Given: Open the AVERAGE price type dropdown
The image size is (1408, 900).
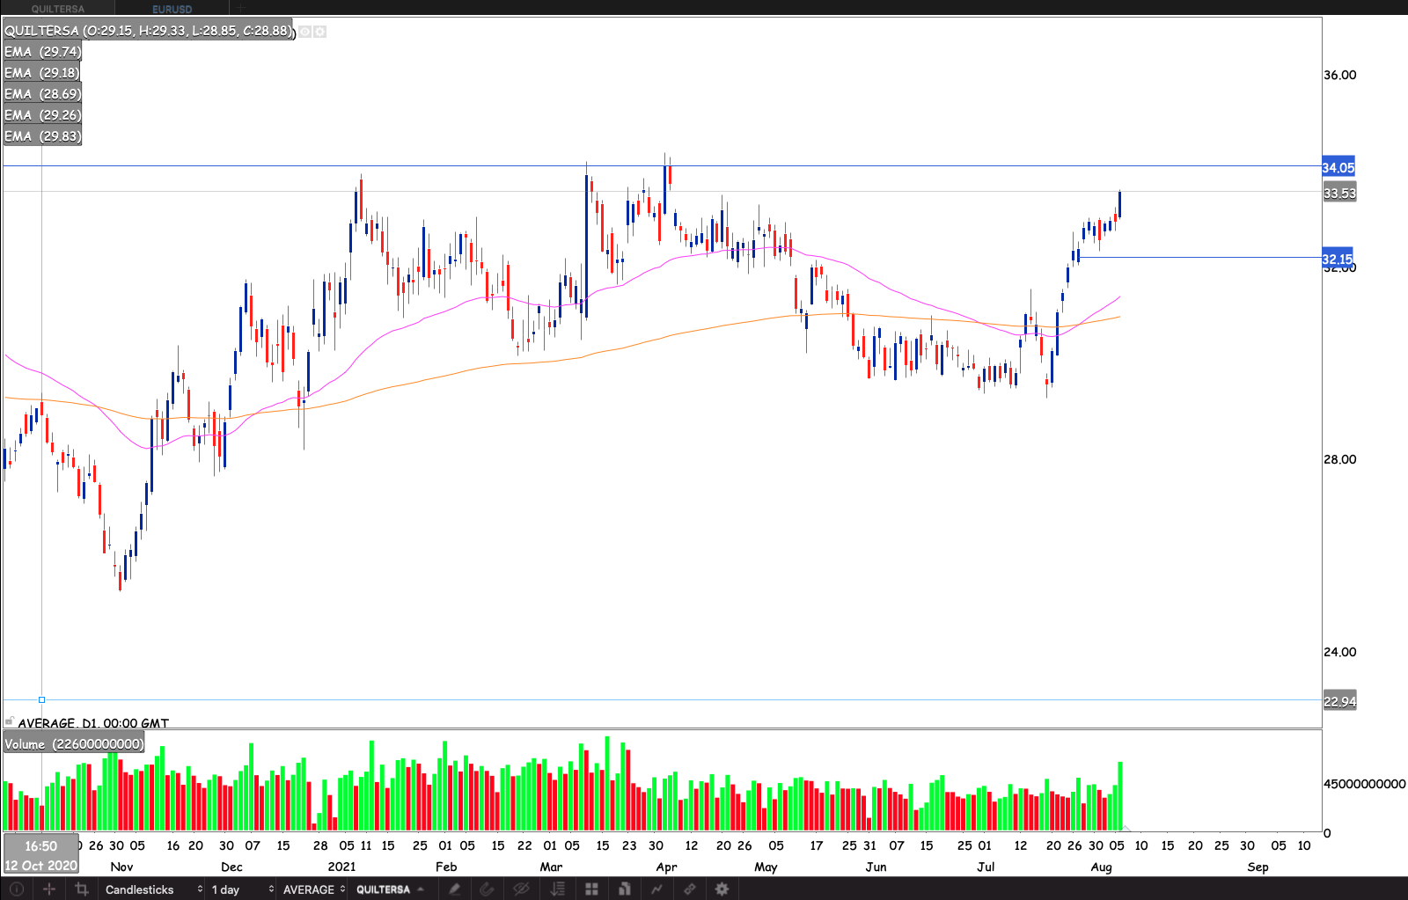Looking at the screenshot, I should click(313, 889).
